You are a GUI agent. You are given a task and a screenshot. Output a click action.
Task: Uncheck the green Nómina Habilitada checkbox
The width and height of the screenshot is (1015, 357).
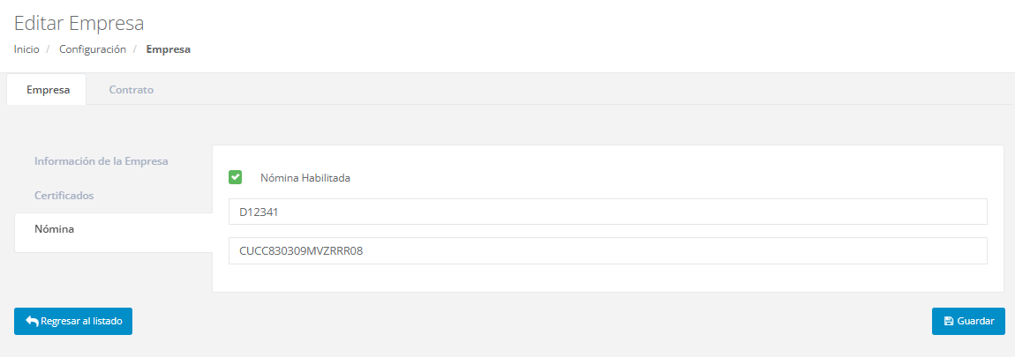point(236,177)
